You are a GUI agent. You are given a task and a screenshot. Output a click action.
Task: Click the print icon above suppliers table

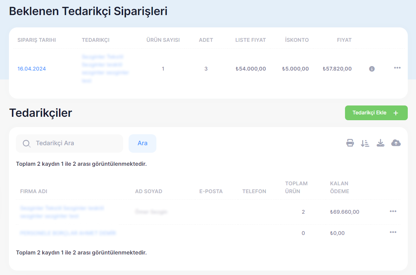(350, 143)
